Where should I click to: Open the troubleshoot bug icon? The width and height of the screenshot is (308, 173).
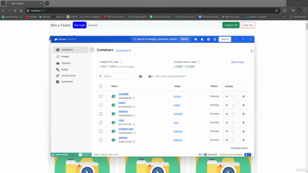click(202, 39)
